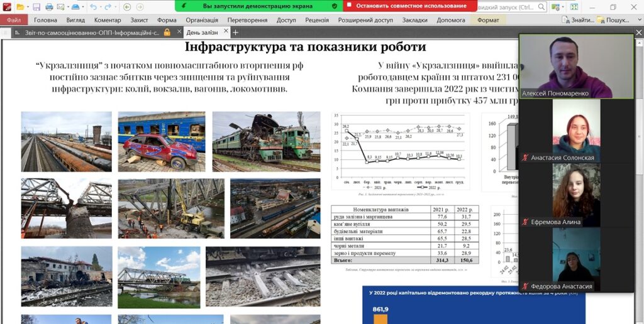The width and height of the screenshot is (644, 324).
Task: Switch to the Вигляд ribbon tab
Action: coord(75,19)
